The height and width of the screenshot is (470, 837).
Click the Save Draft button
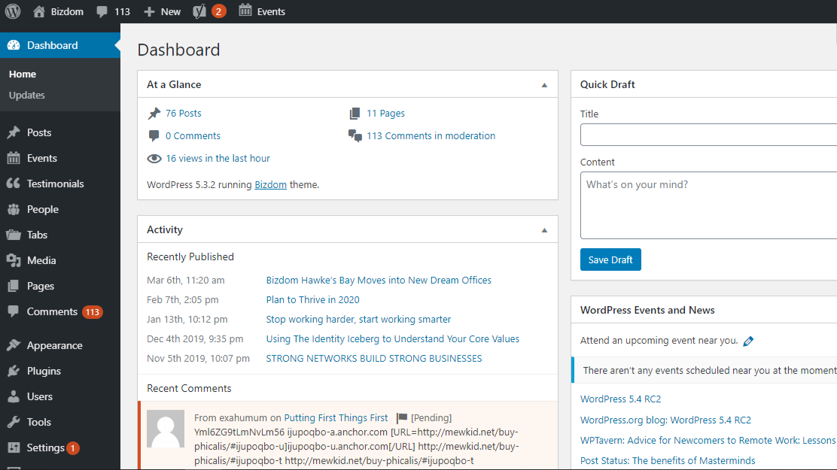[610, 259]
